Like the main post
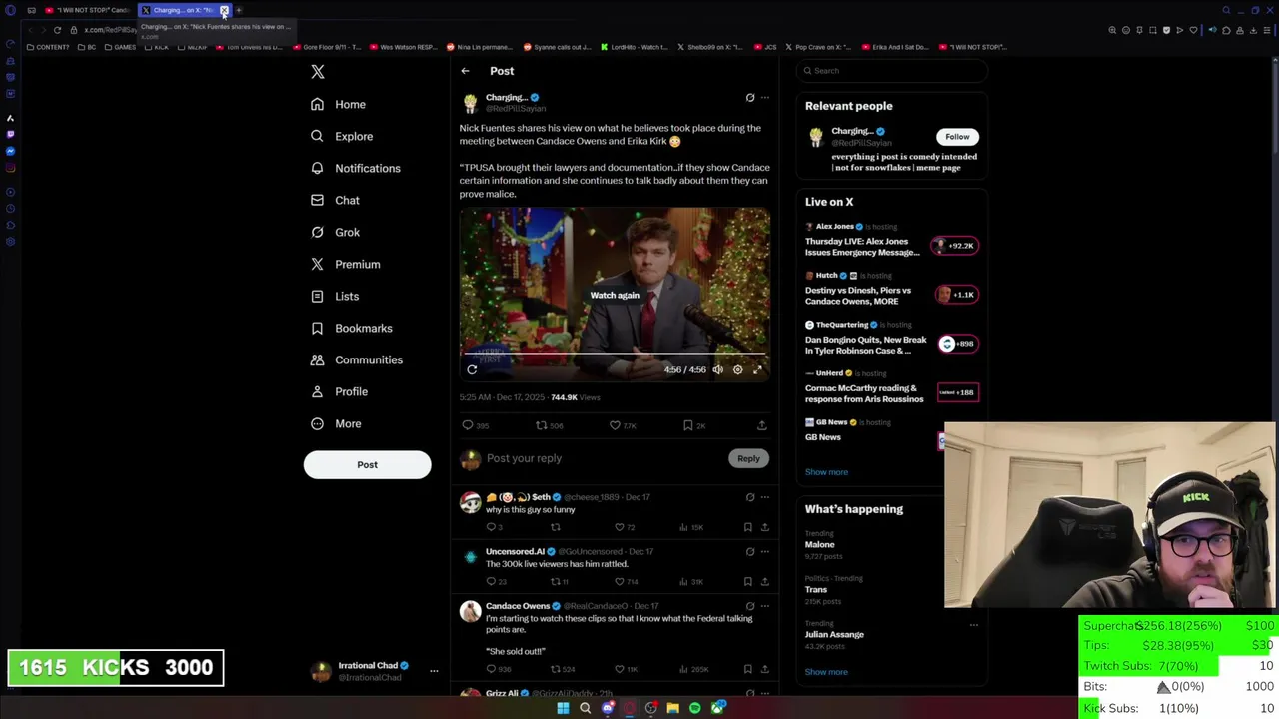 (615, 425)
